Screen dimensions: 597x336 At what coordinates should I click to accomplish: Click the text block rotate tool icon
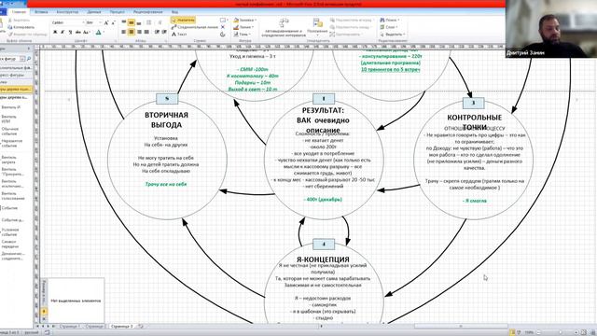click(223, 35)
